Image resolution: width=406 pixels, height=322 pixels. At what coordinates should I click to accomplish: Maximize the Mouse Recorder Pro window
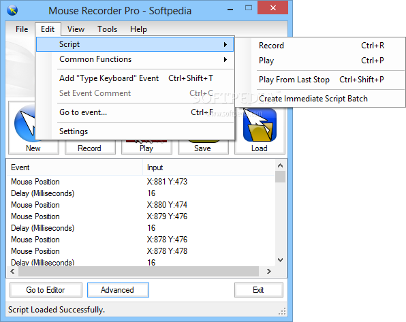coord(249,7)
